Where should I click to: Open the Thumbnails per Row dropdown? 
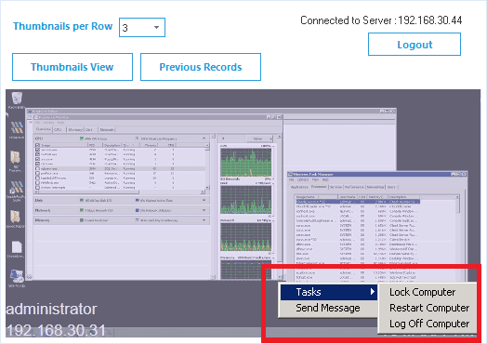[x=142, y=27]
